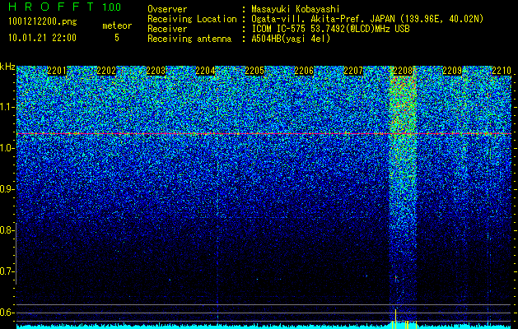This screenshot has height=329, width=518.
Task: Click the Receiving antenna label
Action: (x=189, y=39)
